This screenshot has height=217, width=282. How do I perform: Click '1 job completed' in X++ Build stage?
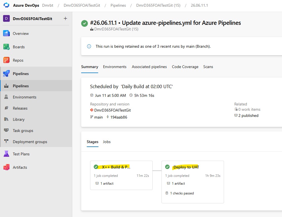click(106, 176)
